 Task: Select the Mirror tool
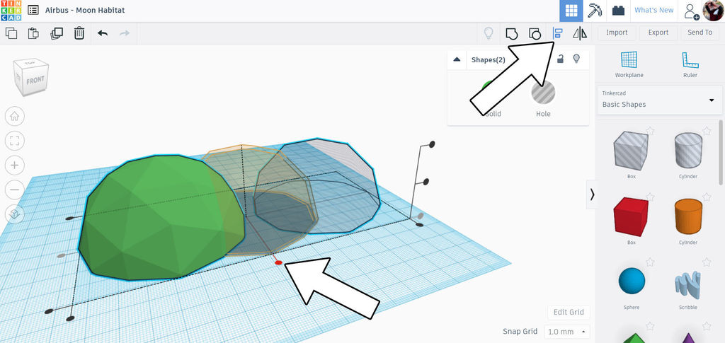[579, 33]
